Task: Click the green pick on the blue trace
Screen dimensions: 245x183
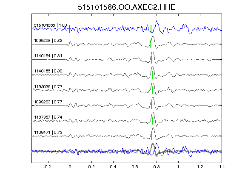Action: coord(151,29)
